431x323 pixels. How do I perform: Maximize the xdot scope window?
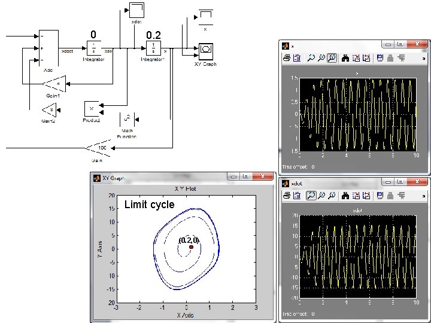[x=400, y=182]
